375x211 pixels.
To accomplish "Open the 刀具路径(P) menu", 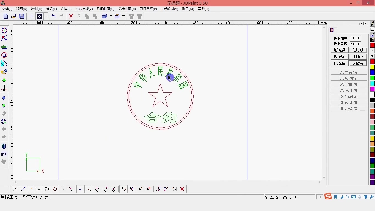I will click(x=148, y=9).
